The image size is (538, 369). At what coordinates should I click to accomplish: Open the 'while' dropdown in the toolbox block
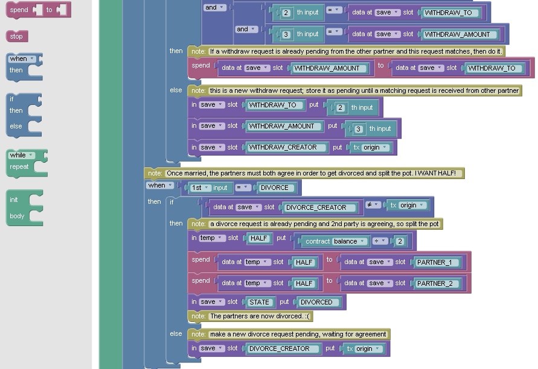pyautogui.click(x=21, y=155)
